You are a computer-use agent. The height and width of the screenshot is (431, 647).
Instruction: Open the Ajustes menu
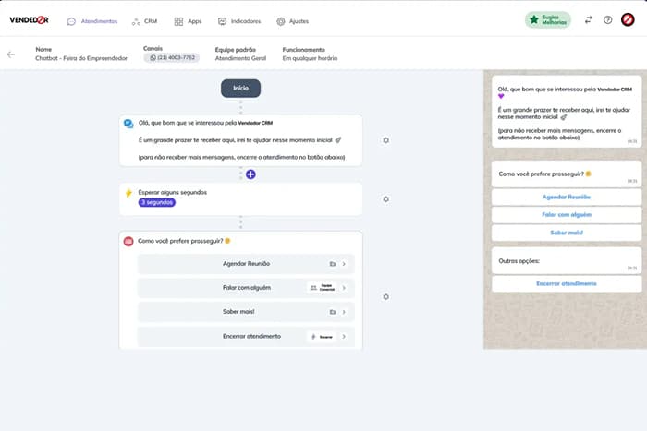point(293,21)
